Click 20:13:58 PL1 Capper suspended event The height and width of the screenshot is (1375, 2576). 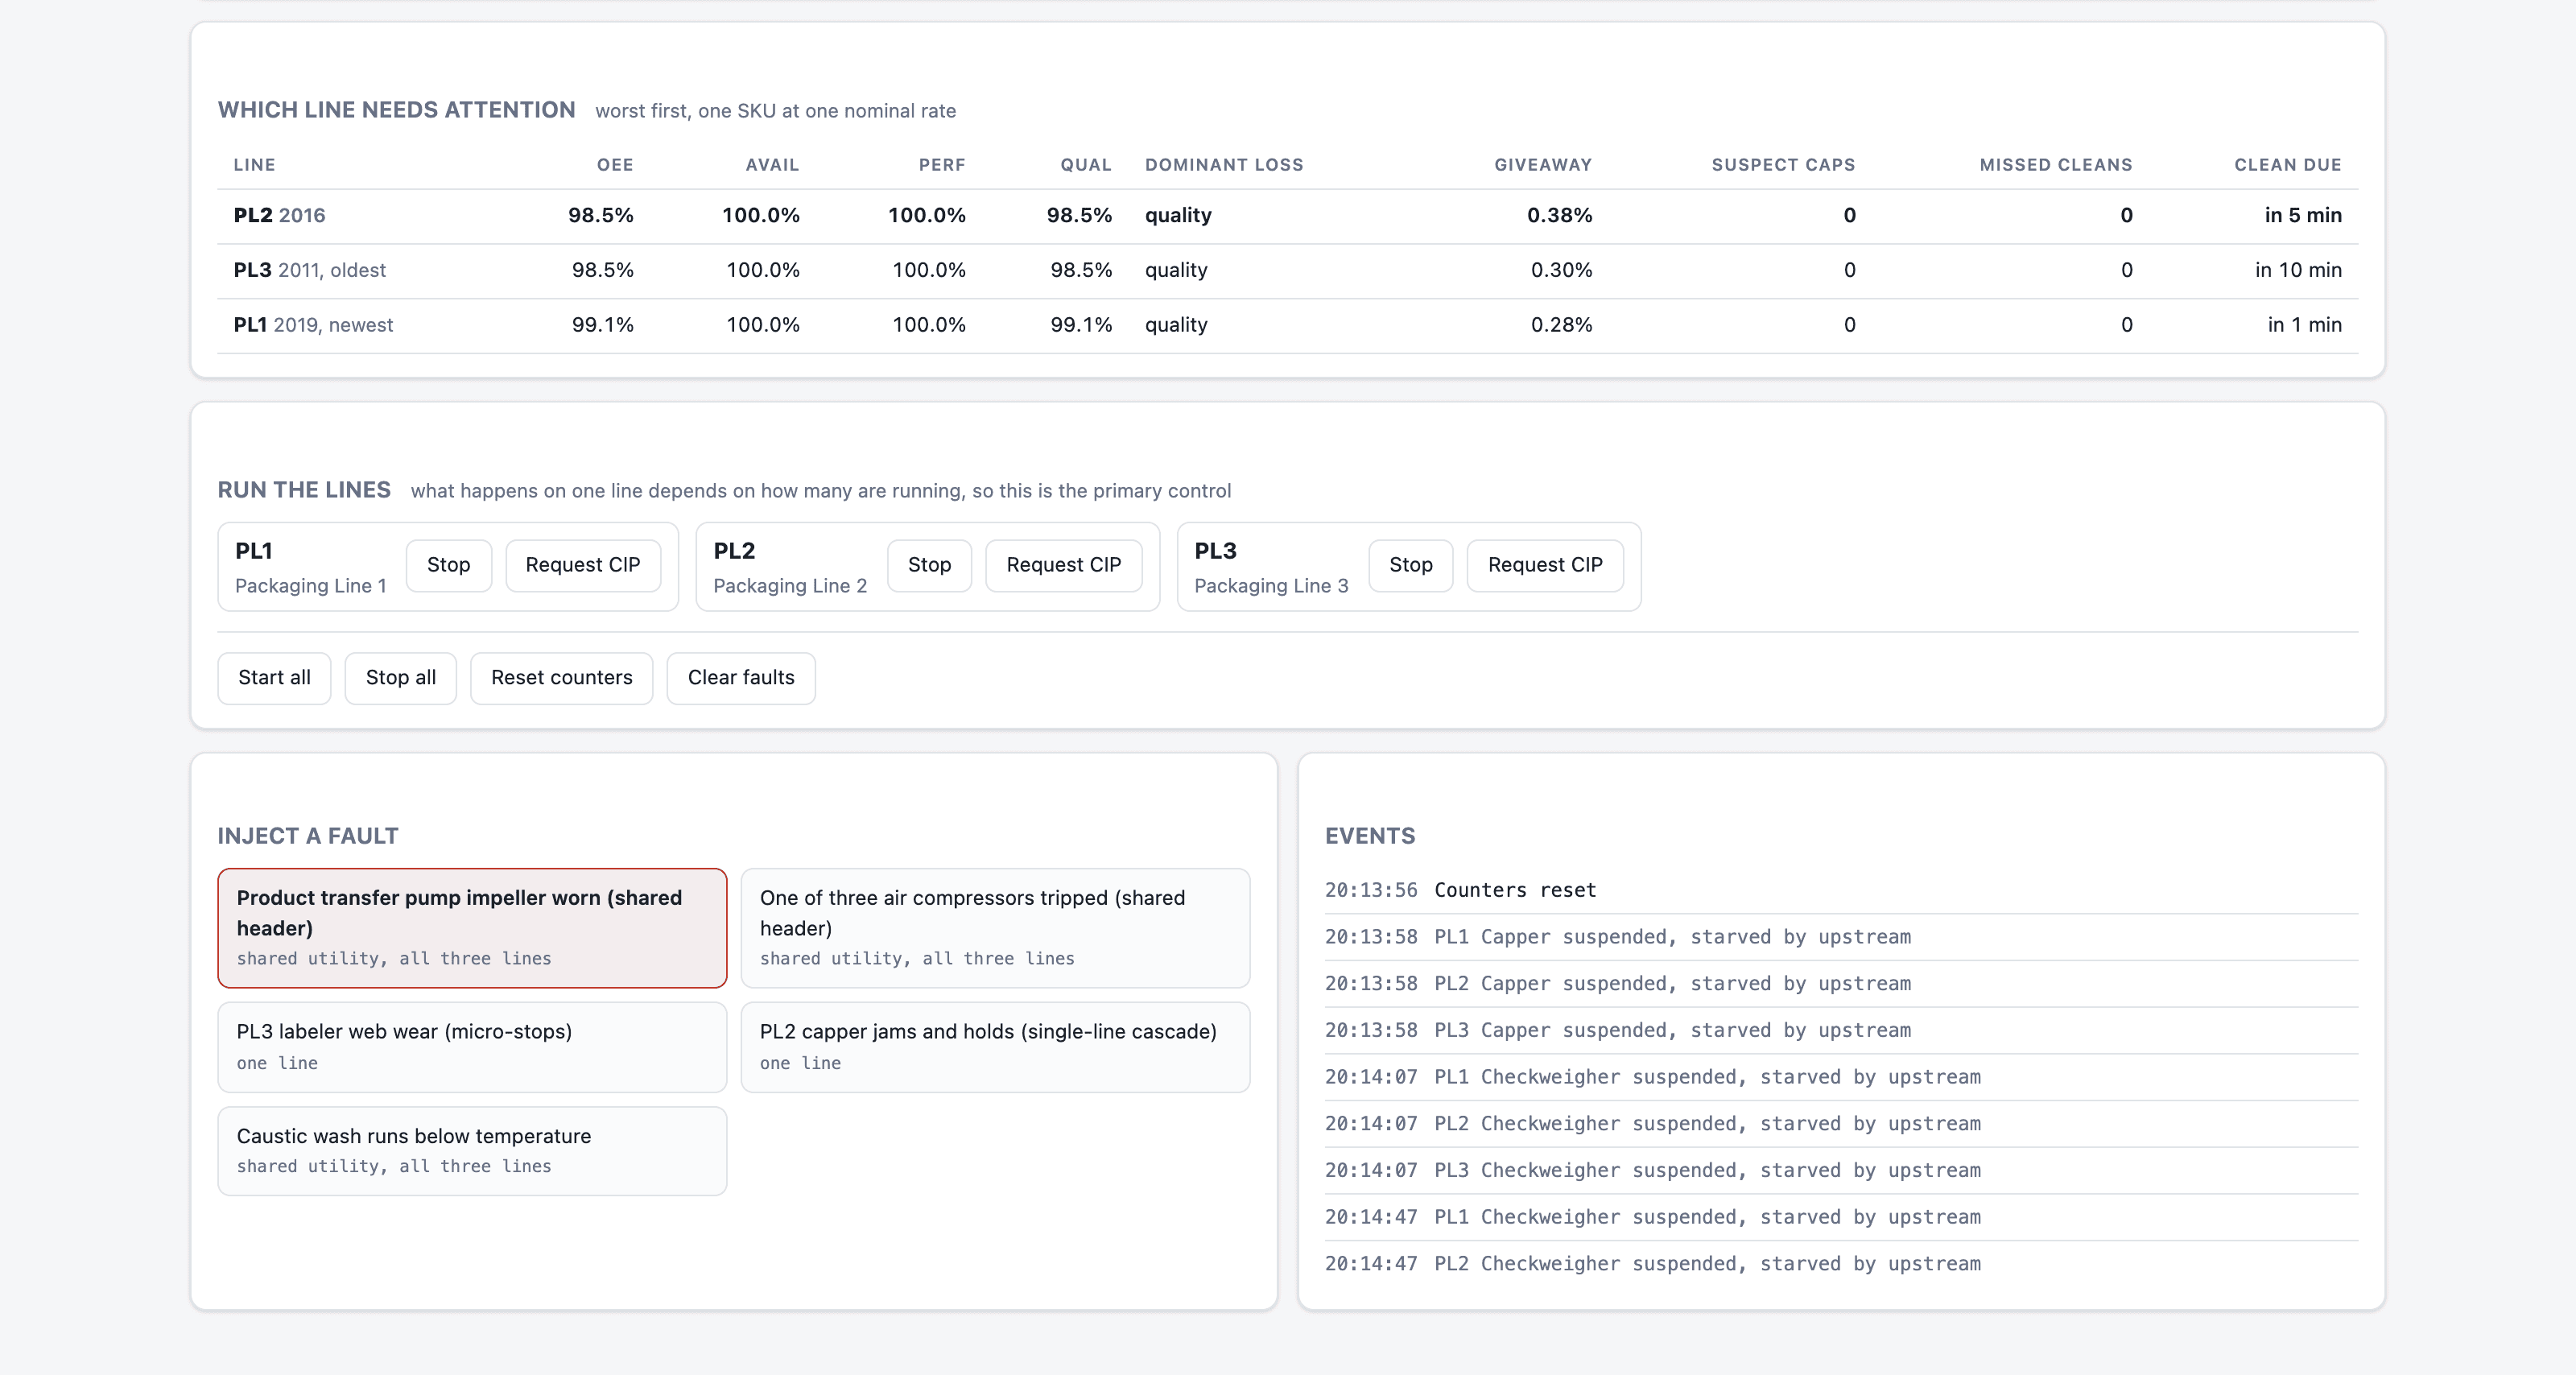click(1841, 938)
